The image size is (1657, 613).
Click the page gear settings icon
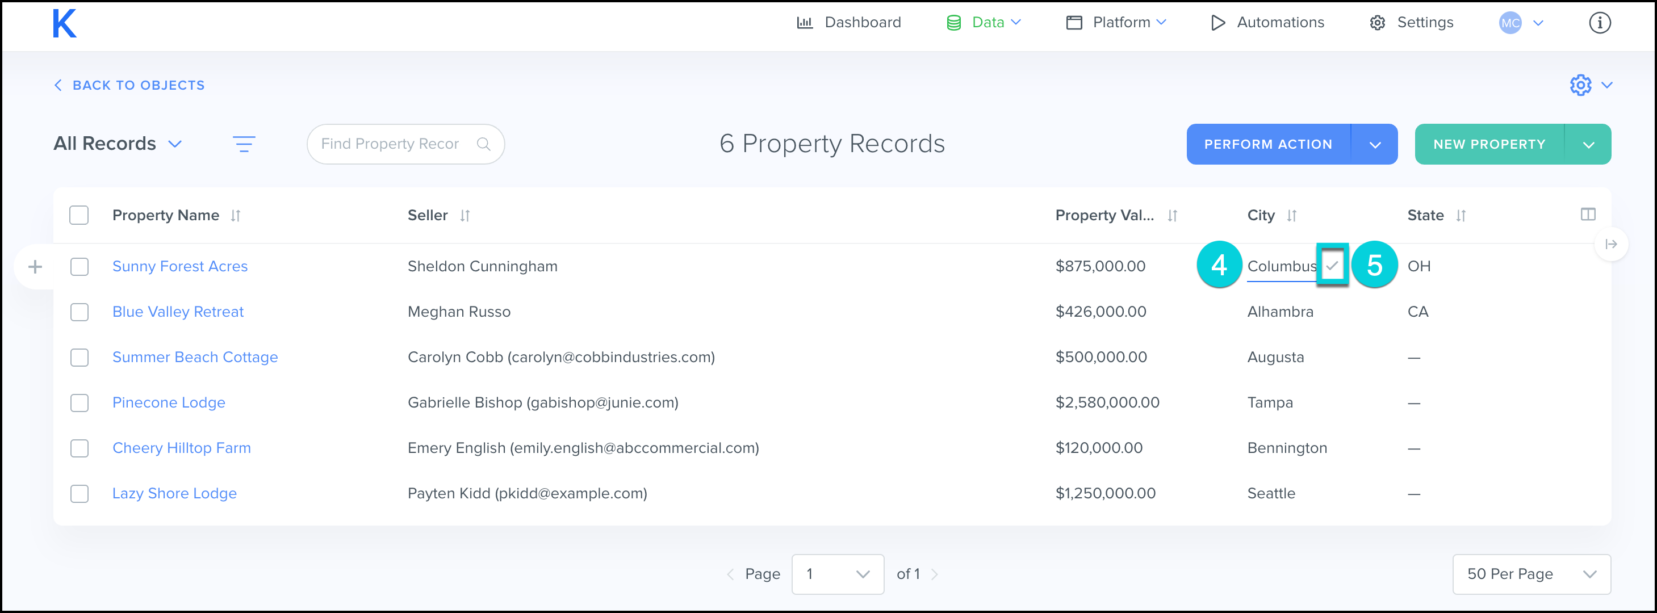tap(1580, 86)
